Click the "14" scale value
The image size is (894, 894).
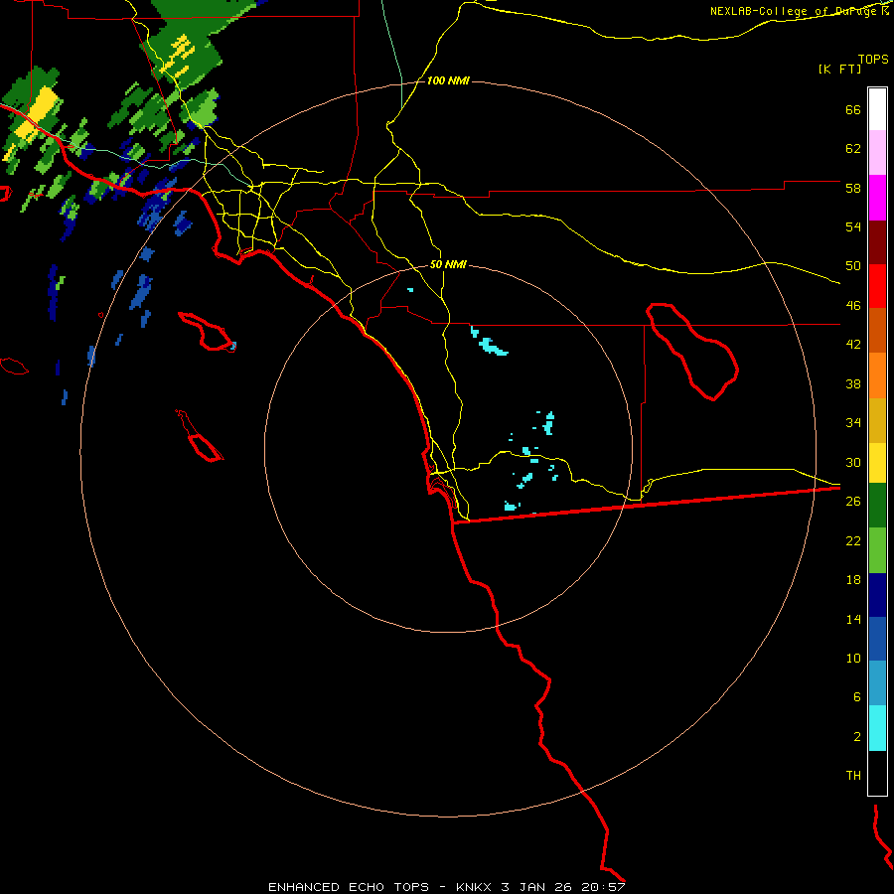click(x=853, y=619)
